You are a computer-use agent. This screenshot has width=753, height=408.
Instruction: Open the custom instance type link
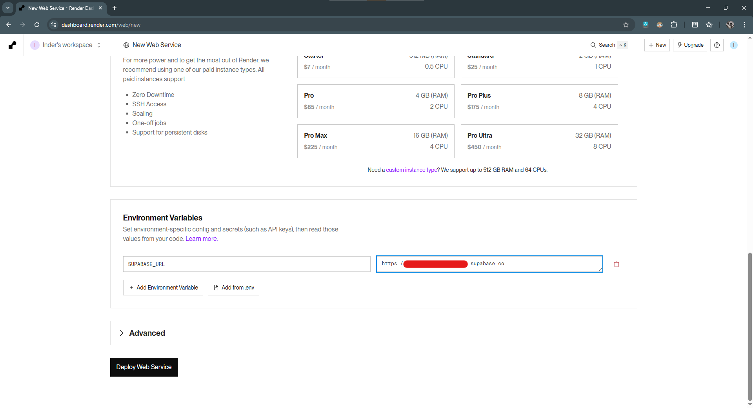(x=411, y=170)
